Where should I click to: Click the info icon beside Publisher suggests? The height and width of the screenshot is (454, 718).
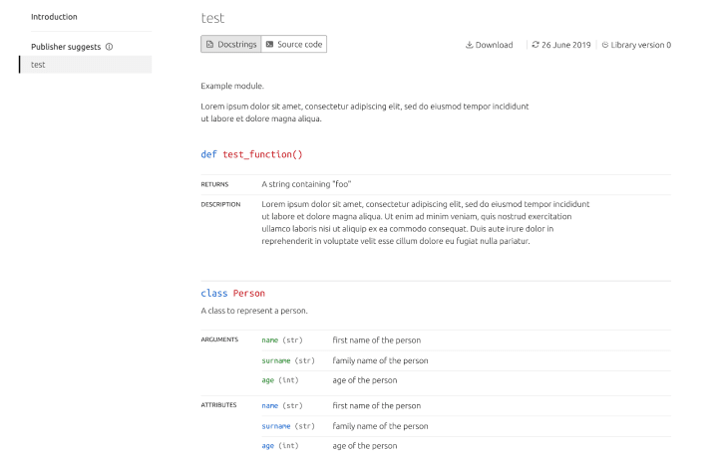[110, 47]
